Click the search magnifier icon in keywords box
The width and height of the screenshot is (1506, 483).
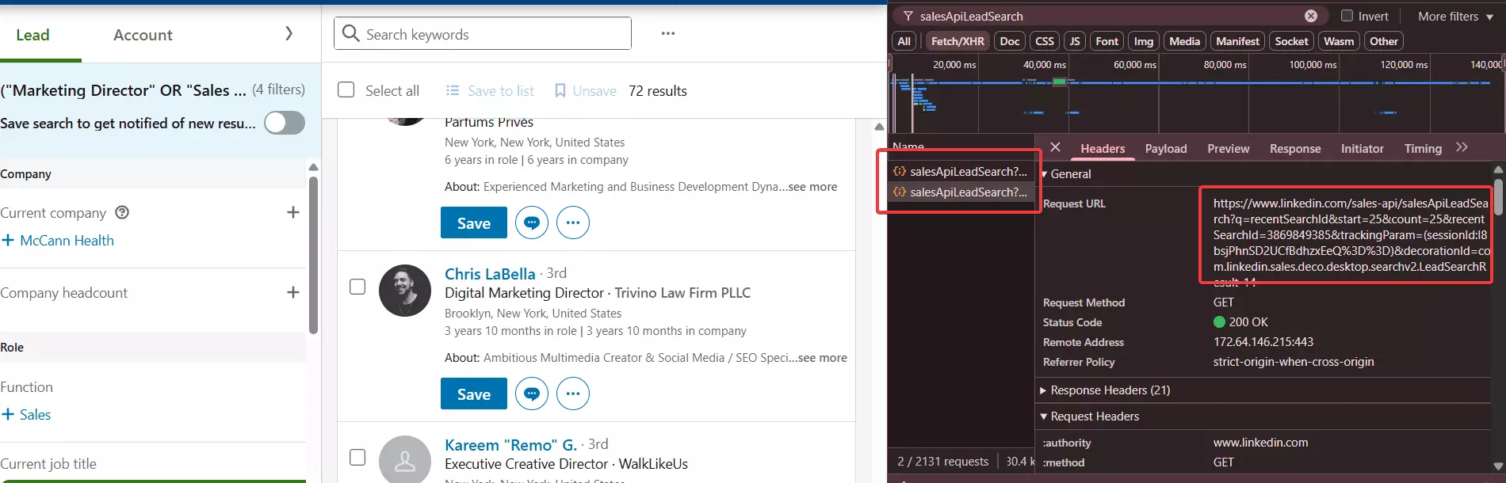[350, 33]
